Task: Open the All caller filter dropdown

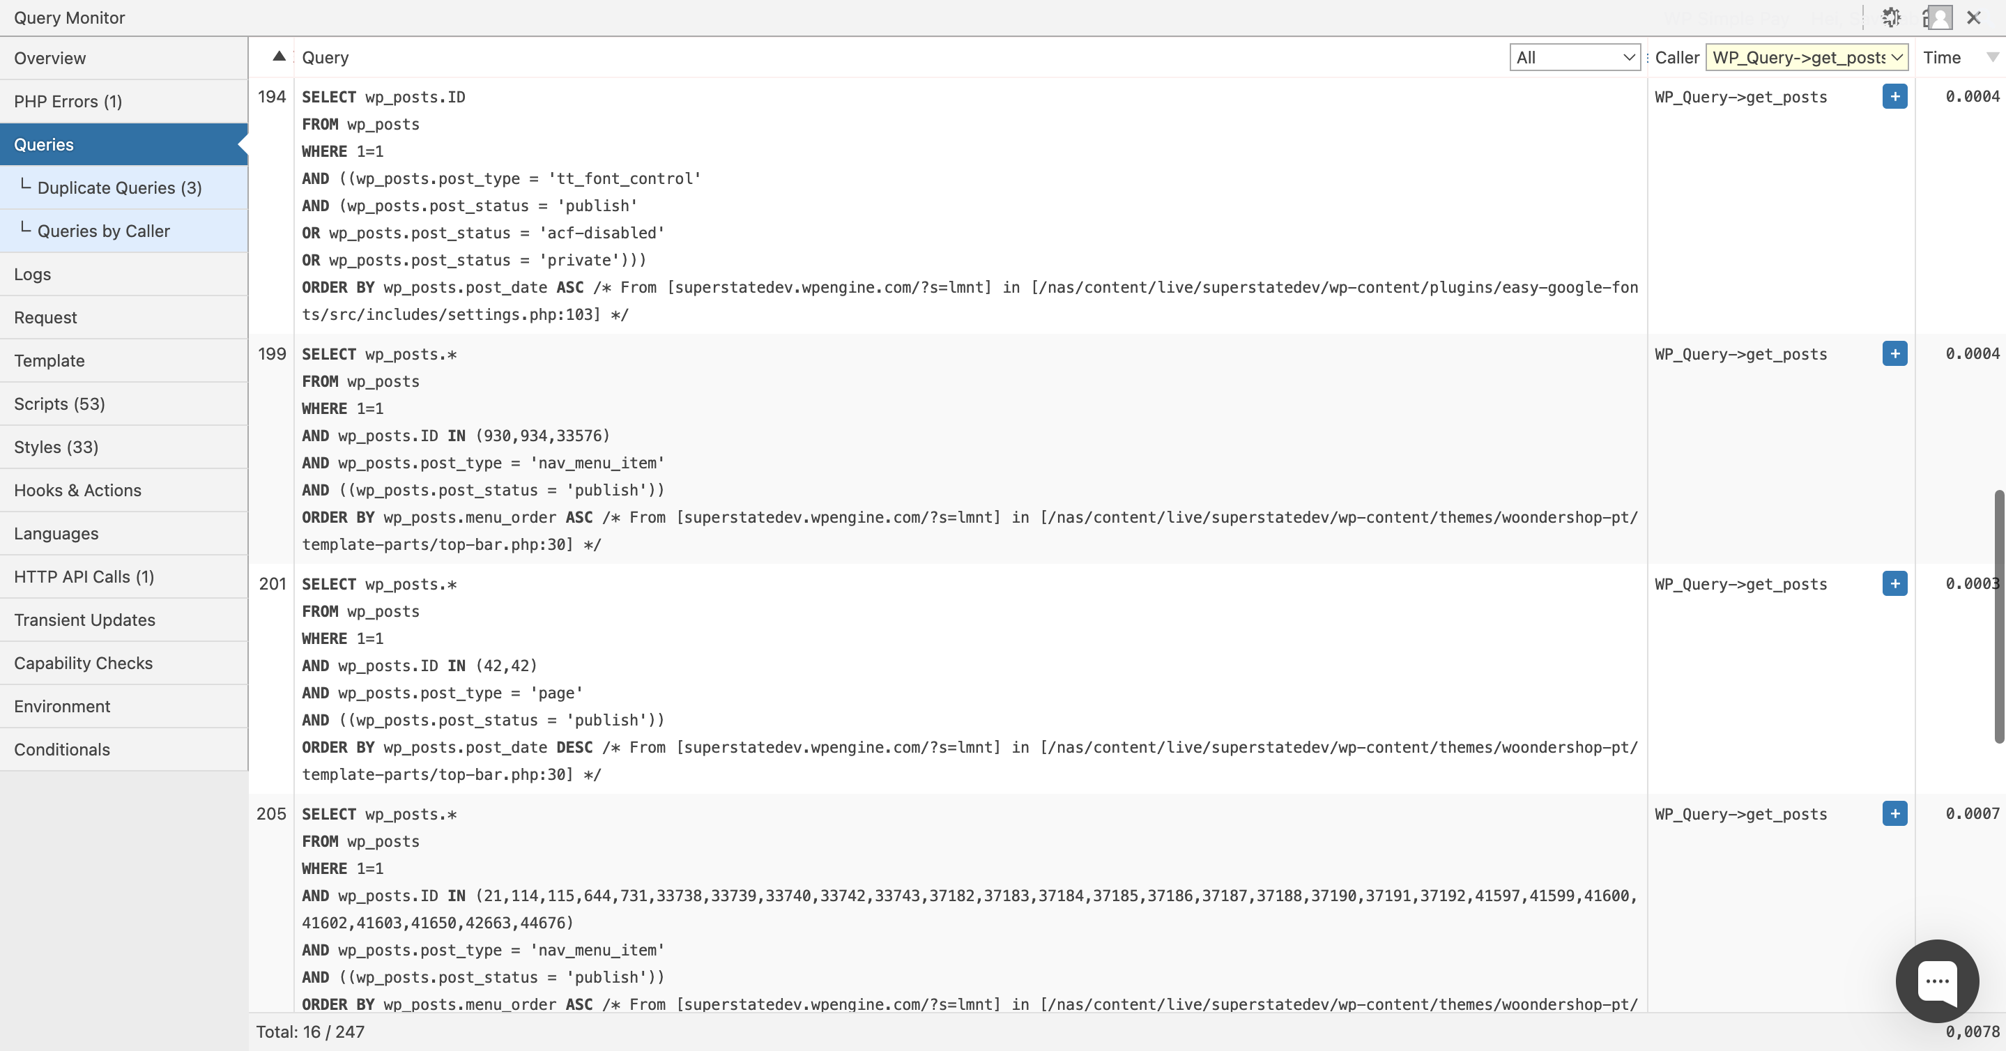Action: pyautogui.click(x=1573, y=57)
